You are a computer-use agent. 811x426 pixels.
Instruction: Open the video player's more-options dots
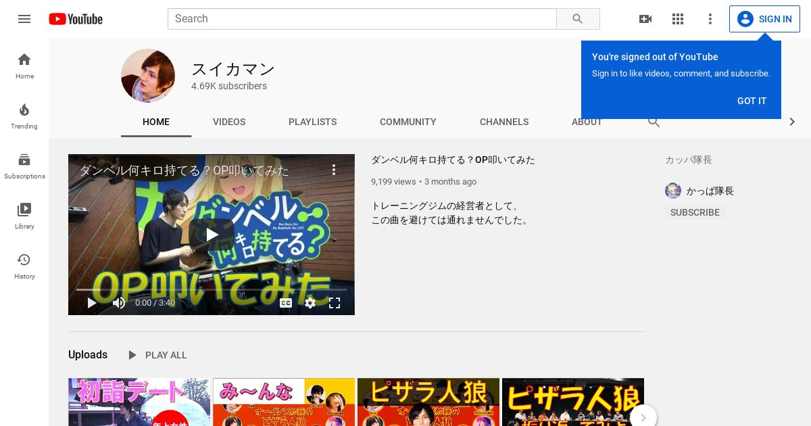(334, 170)
